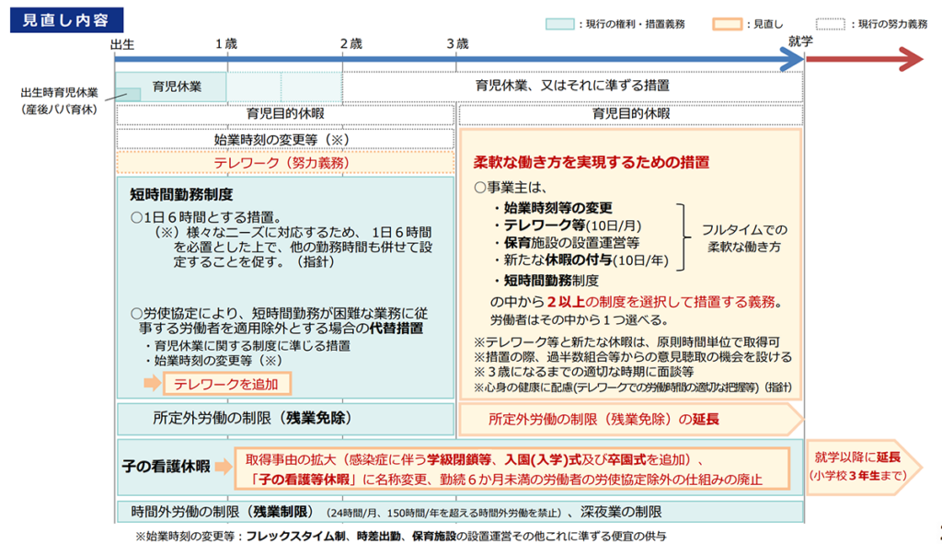
Task: Click the blue timeline arrowhead before 就学
Action: pos(791,61)
